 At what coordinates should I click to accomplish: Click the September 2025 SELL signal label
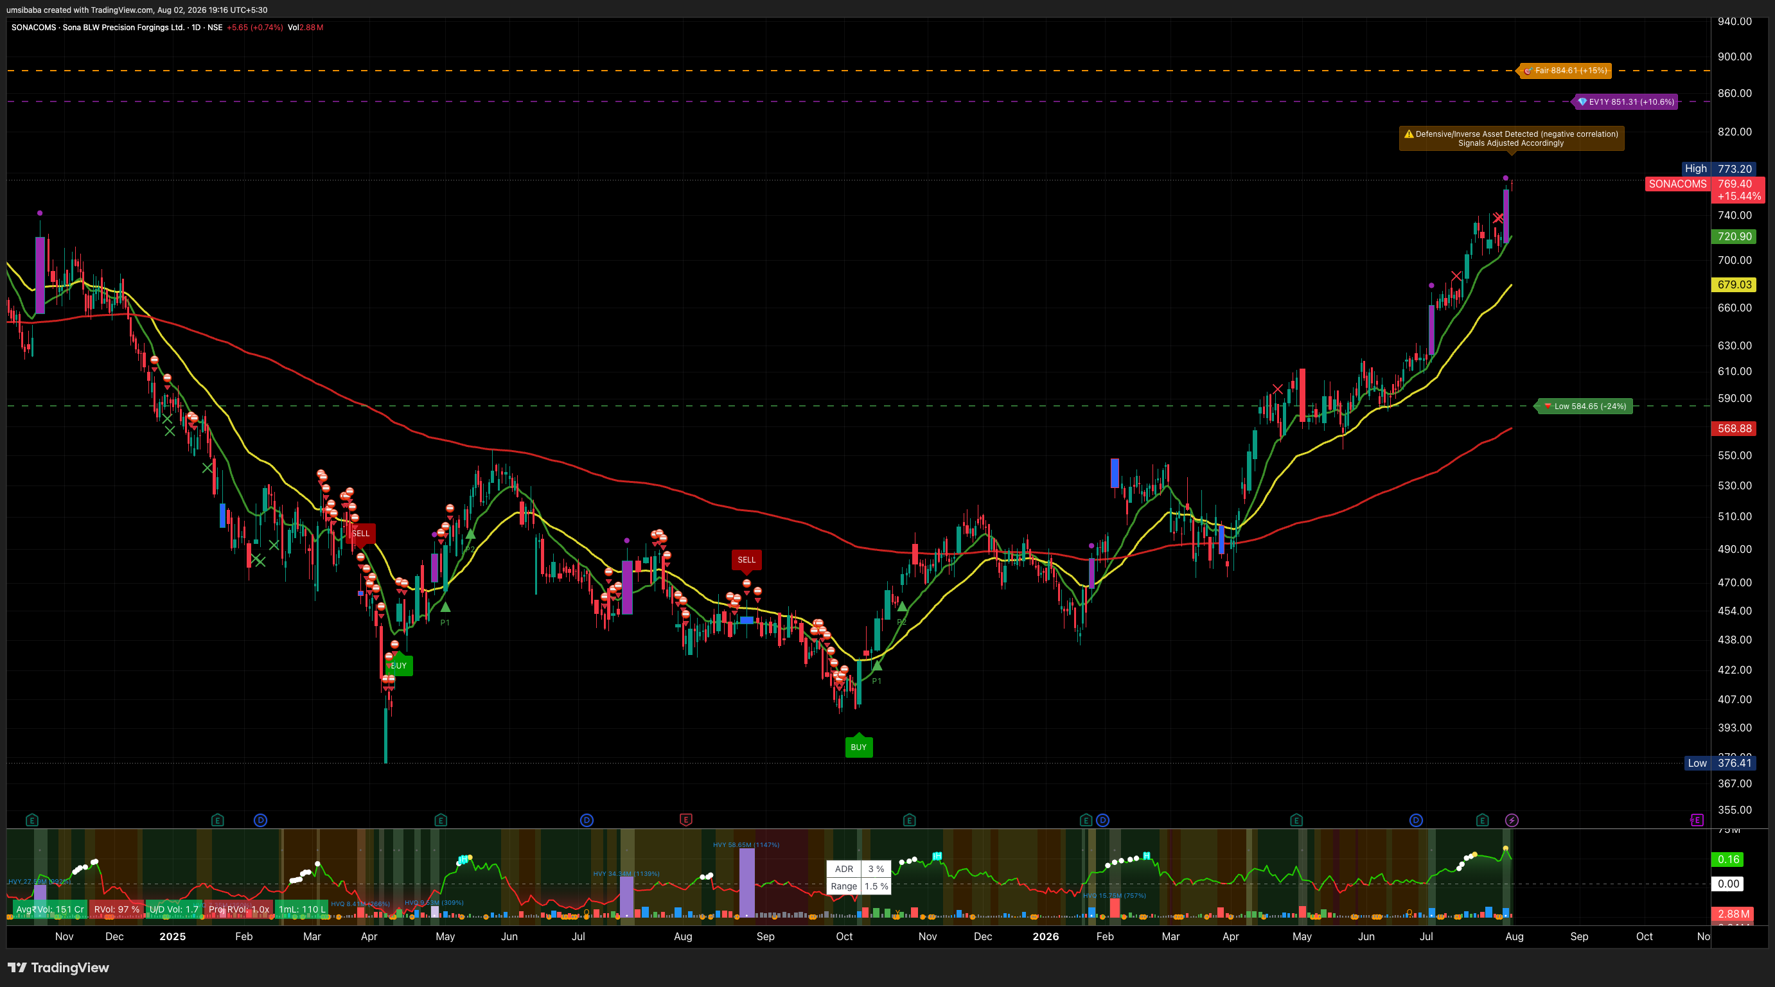[746, 560]
